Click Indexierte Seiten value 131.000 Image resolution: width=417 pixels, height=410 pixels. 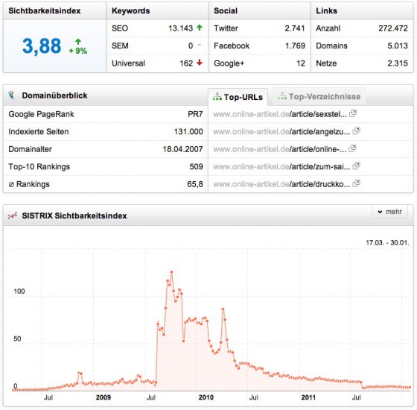tap(188, 132)
